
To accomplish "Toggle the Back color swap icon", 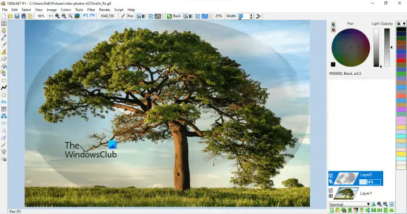I will point(169,16).
